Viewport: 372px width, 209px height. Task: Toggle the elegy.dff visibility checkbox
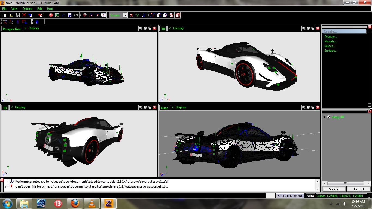[x=329, y=117]
